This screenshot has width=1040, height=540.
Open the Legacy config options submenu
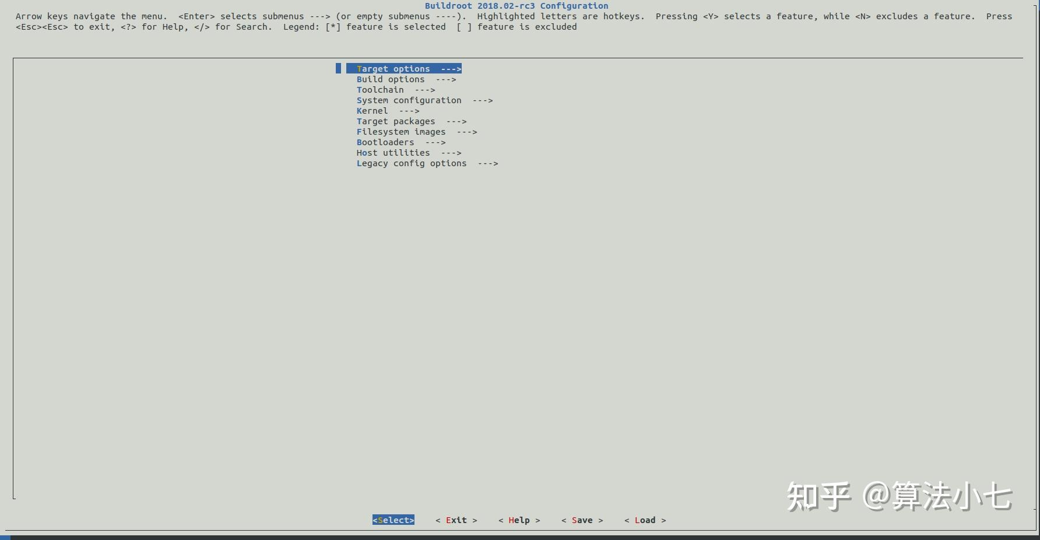(411, 163)
